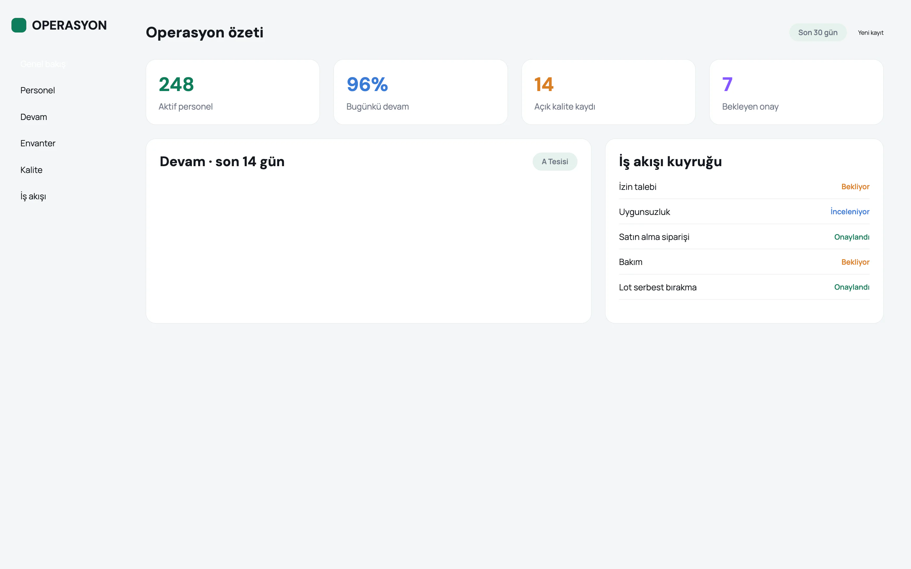Image resolution: width=911 pixels, height=569 pixels.
Task: Navigate to Kalite in the sidebar
Action: (31, 170)
